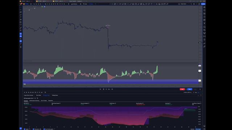This screenshot has width=232, height=130.
Task: Enter fullscreen mode via top-right toolbar icon
Action: point(196,4)
